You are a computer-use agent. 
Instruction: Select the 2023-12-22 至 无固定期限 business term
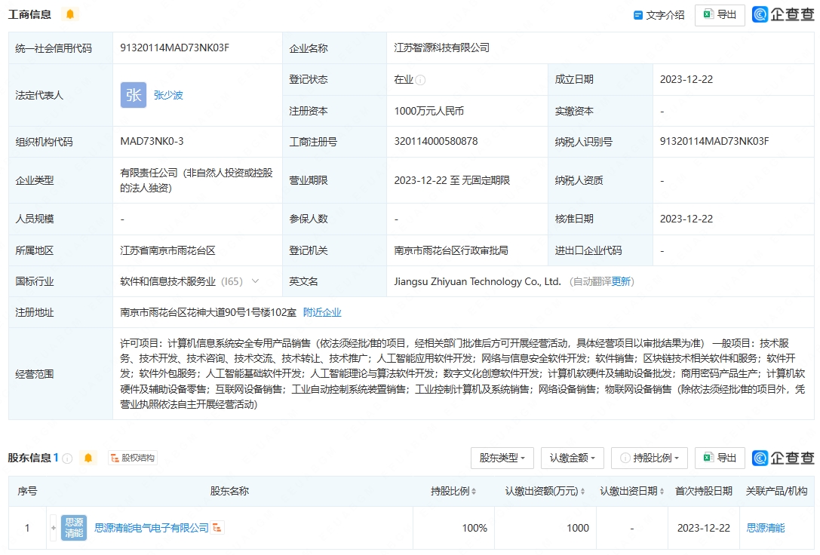452,180
